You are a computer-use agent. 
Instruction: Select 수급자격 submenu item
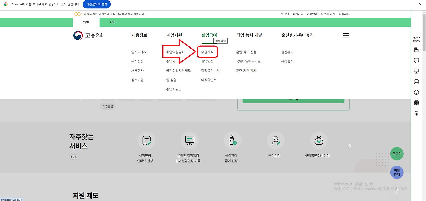pos(207,52)
